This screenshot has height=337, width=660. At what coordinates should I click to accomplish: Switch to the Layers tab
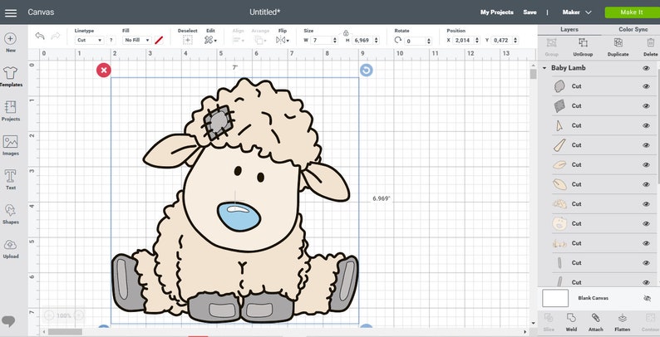point(569,30)
